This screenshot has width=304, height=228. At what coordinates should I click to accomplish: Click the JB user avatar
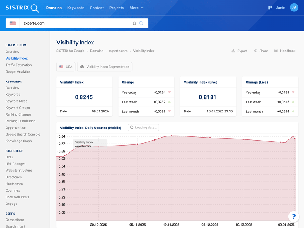294,8
